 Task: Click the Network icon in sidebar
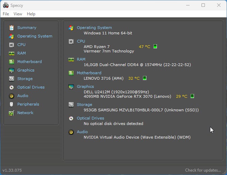point(12,113)
